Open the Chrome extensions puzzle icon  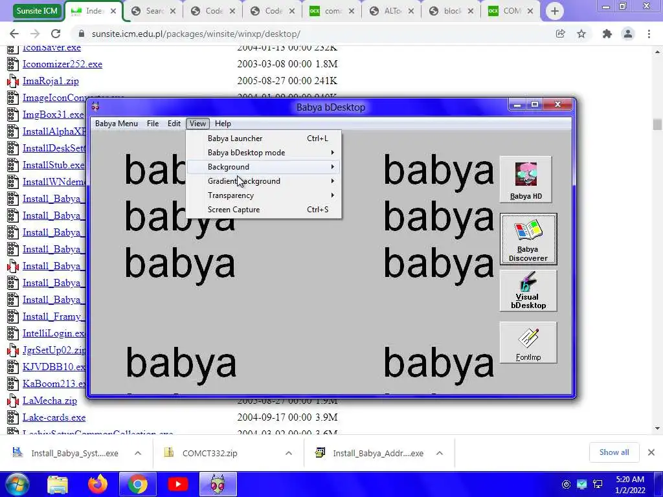pyautogui.click(x=607, y=34)
